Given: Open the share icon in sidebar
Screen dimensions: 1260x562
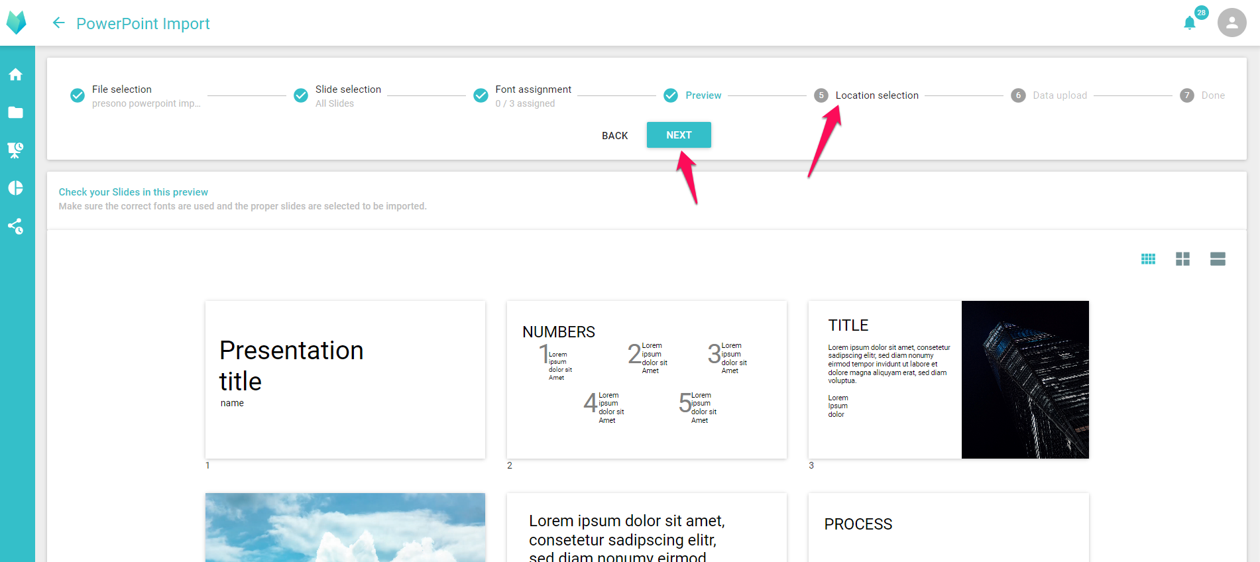Looking at the screenshot, I should (x=16, y=227).
